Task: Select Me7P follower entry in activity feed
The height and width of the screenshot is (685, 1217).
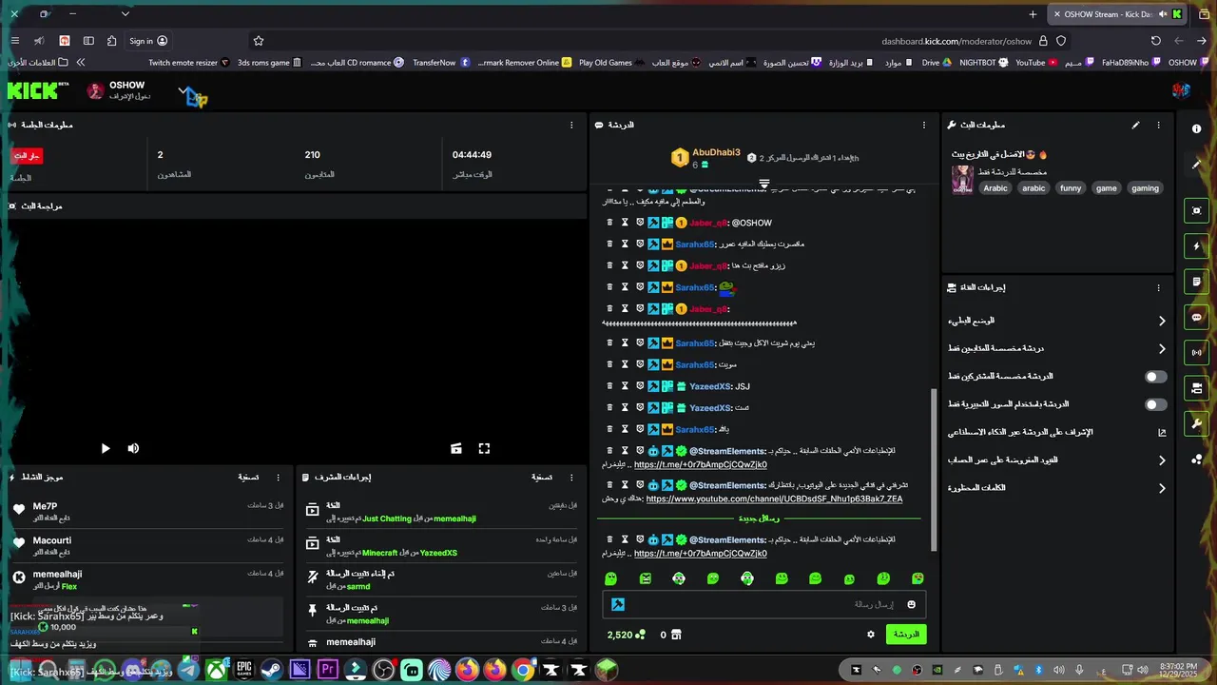Action: [x=147, y=511]
